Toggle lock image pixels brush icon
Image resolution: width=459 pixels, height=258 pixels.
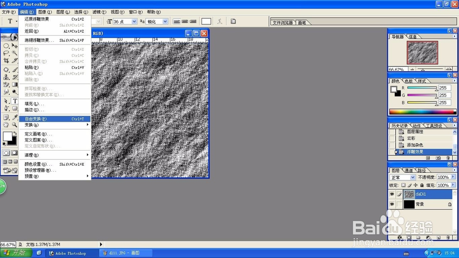point(409,185)
